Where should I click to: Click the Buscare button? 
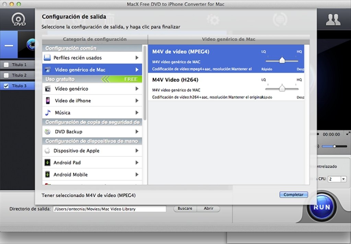click(x=185, y=208)
